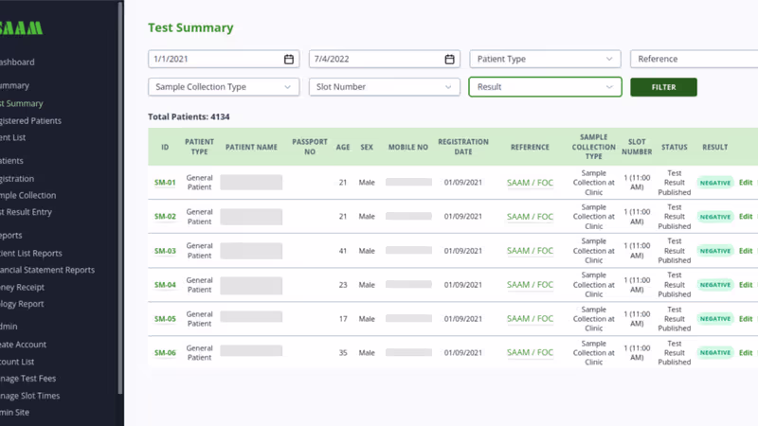Open Admin Site in sidebar
This screenshot has width=758, height=426.
[x=15, y=412]
